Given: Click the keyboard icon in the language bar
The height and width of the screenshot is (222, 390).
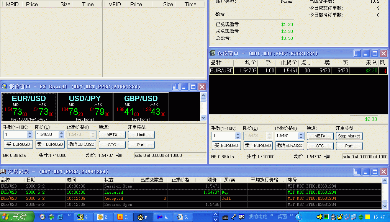Looking at the screenshot, I should [x=225, y=217].
